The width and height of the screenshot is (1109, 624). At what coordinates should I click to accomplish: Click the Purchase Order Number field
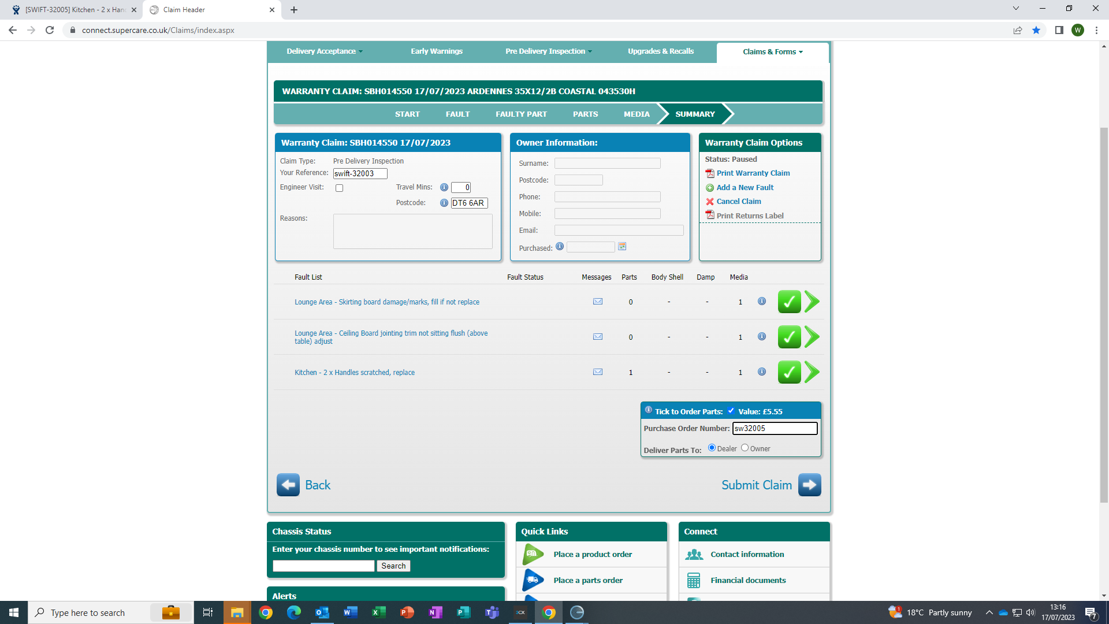pyautogui.click(x=774, y=428)
